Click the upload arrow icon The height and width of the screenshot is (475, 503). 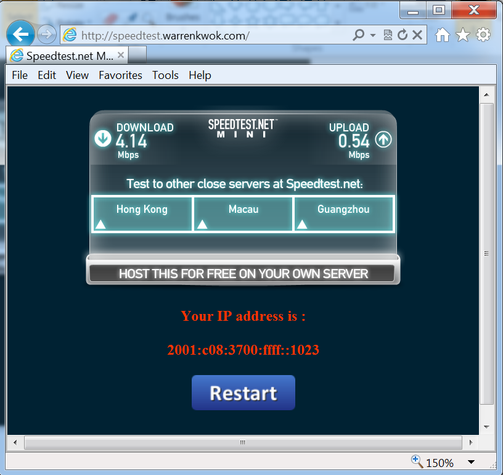tap(383, 139)
